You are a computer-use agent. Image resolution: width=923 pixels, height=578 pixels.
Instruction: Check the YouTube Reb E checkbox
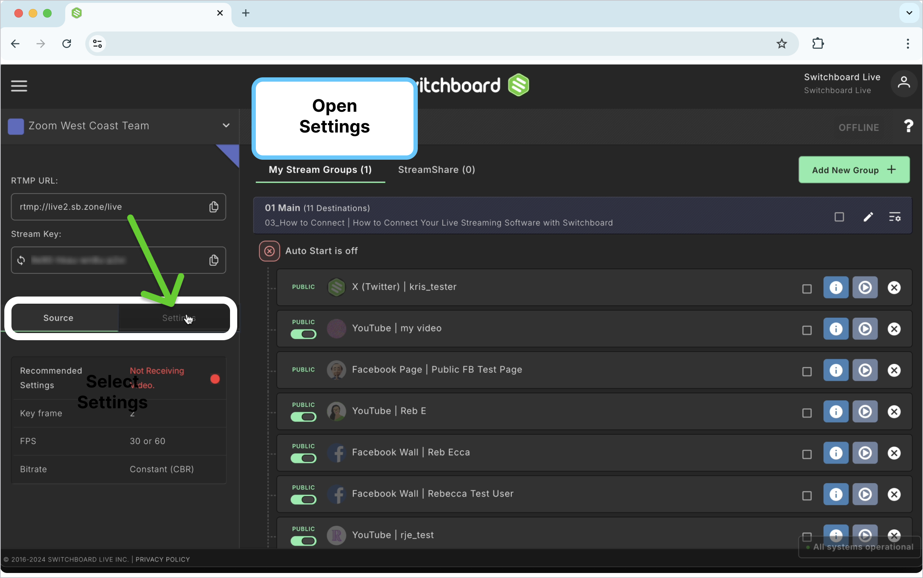(807, 413)
